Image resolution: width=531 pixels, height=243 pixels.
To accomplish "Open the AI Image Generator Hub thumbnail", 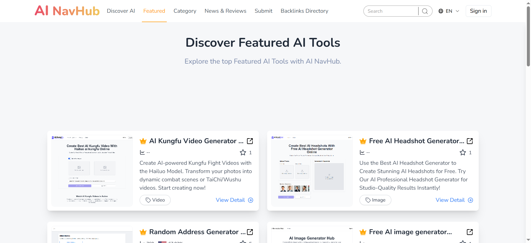I will [312, 235].
